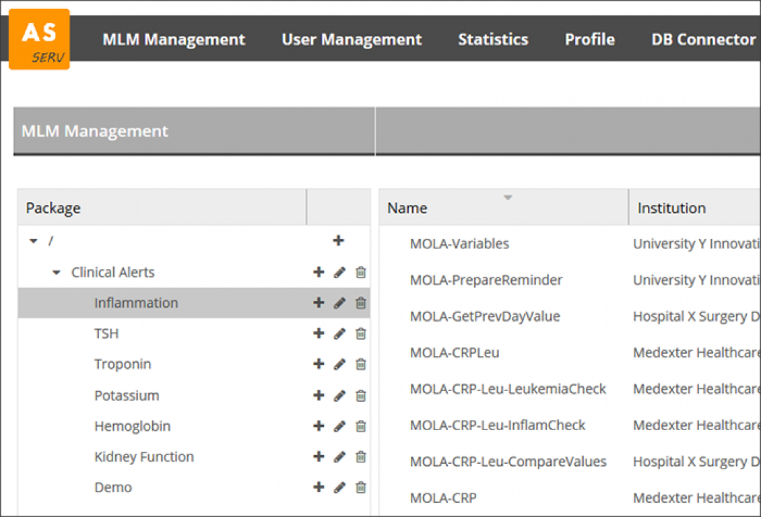
Task: Edit the TSH package
Action: [339, 334]
